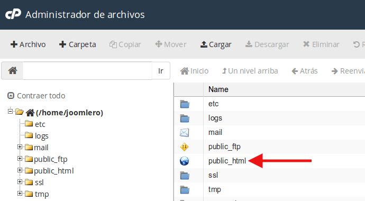This screenshot has height=201, width=365.
Task: Click the etc row folder icon
Action: [185, 104]
